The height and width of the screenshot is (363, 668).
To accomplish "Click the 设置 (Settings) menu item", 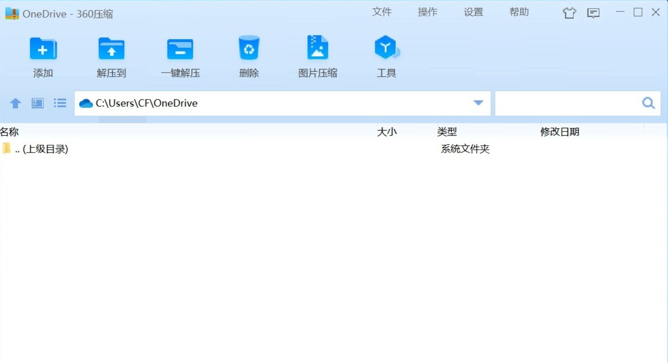I will [474, 12].
